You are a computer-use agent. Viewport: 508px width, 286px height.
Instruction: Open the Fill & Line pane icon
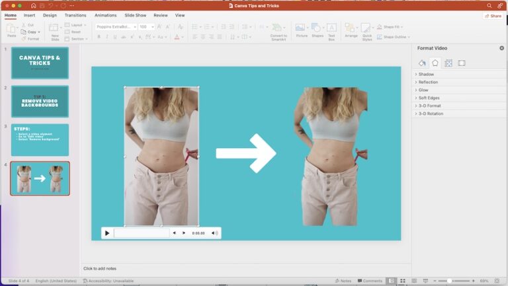pyautogui.click(x=422, y=63)
